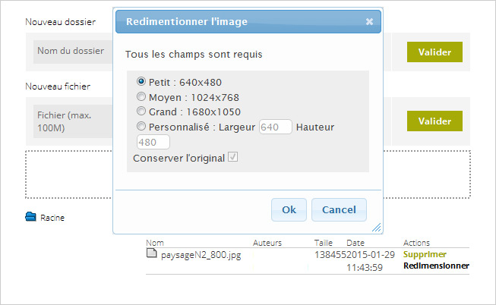This screenshot has height=305, width=496.
Task: Select the Moyen 1024x768 option
Action: click(141, 96)
